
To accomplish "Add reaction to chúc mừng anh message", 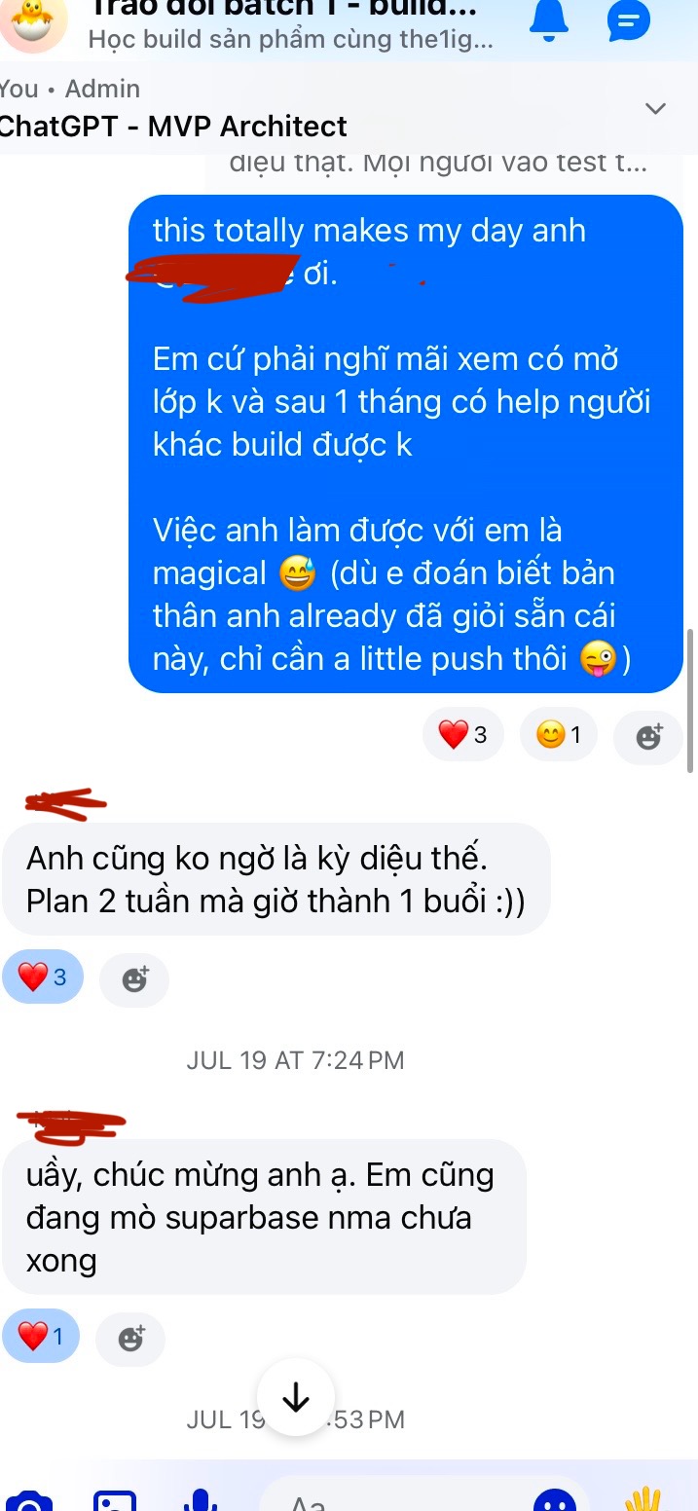I will click(130, 1339).
